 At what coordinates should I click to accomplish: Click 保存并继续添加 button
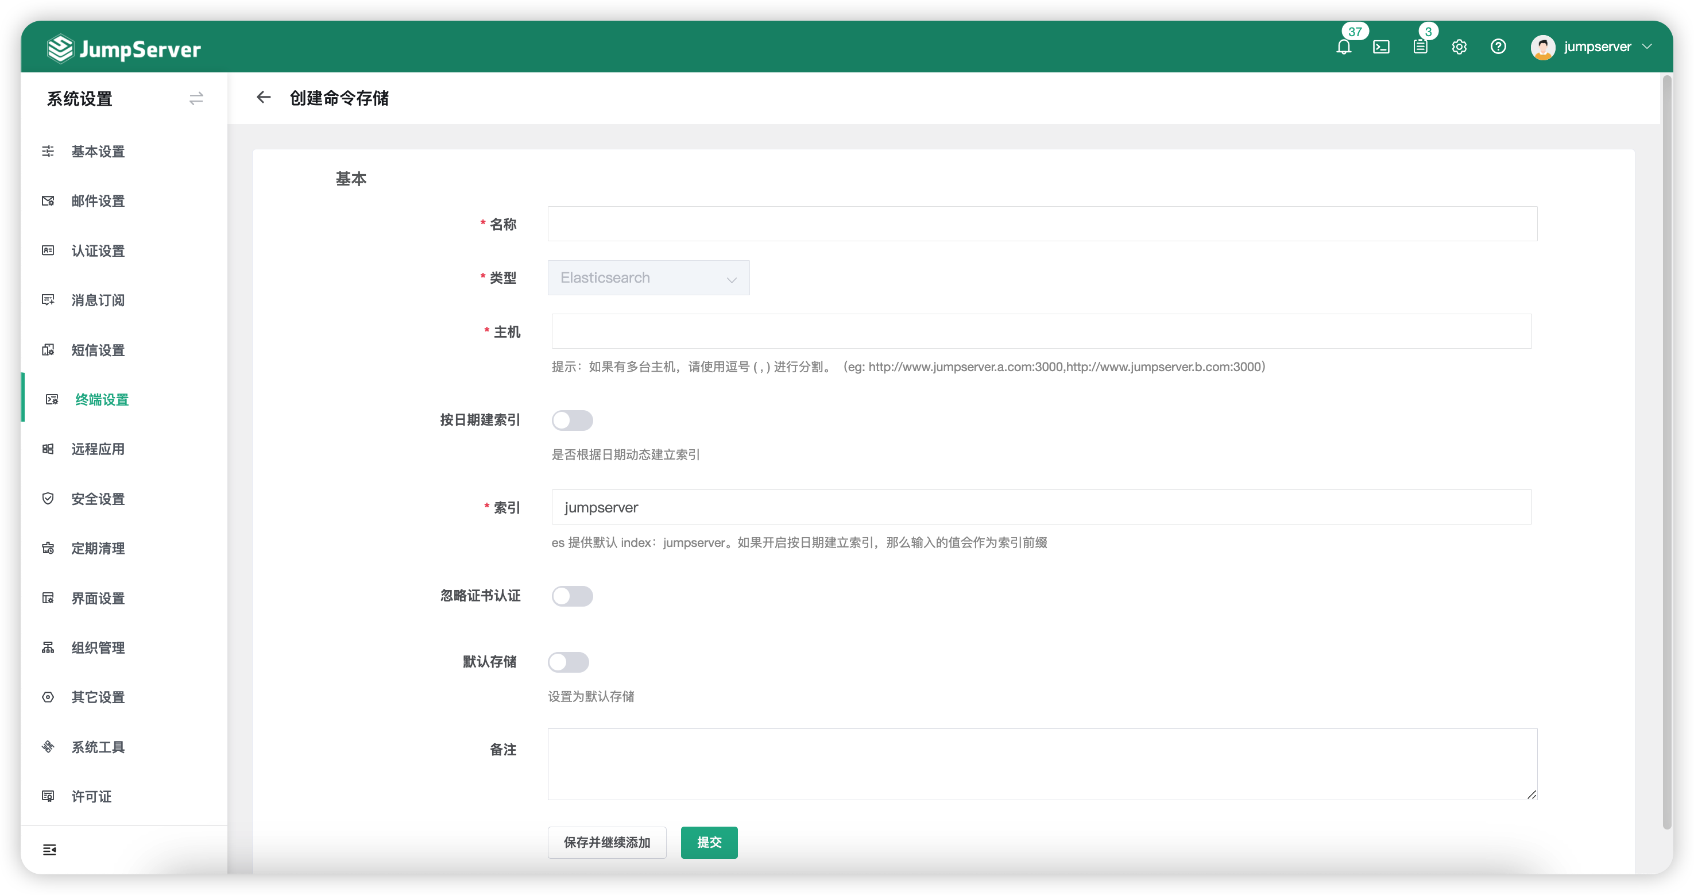coord(606,842)
